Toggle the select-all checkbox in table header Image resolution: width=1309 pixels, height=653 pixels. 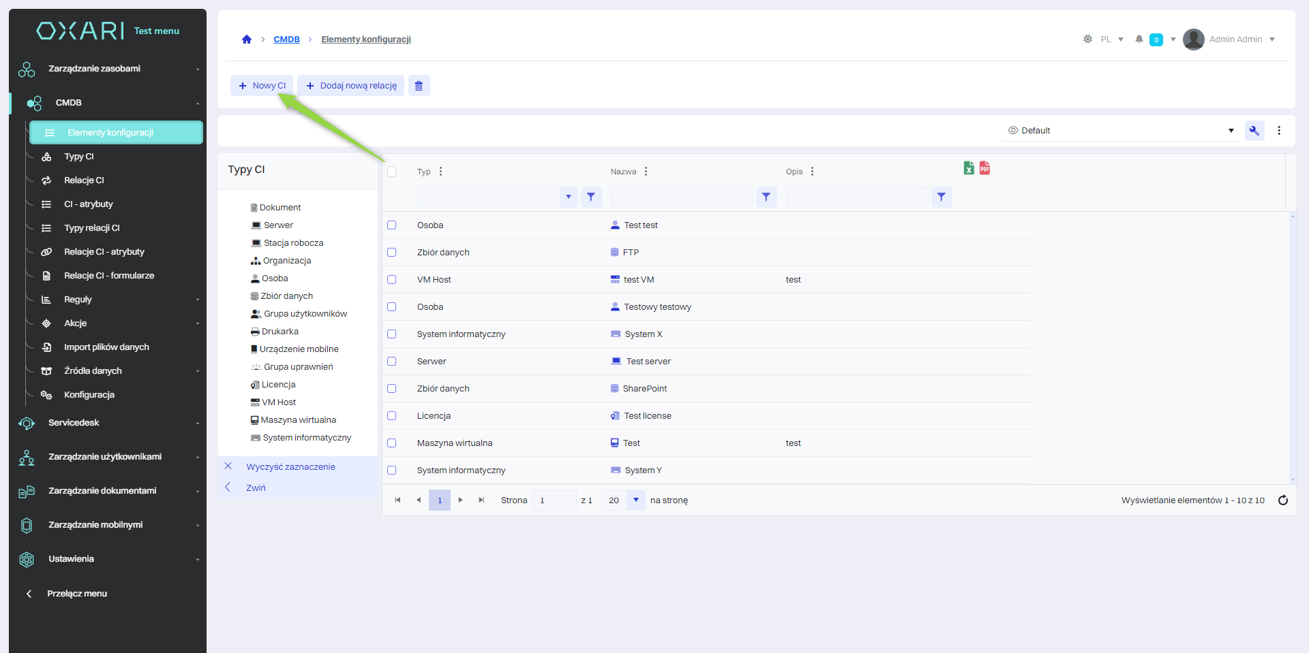point(392,172)
